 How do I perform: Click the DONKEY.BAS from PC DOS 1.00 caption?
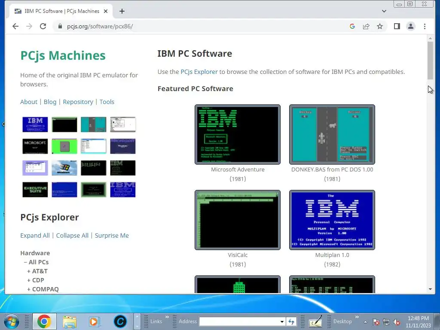332,169
